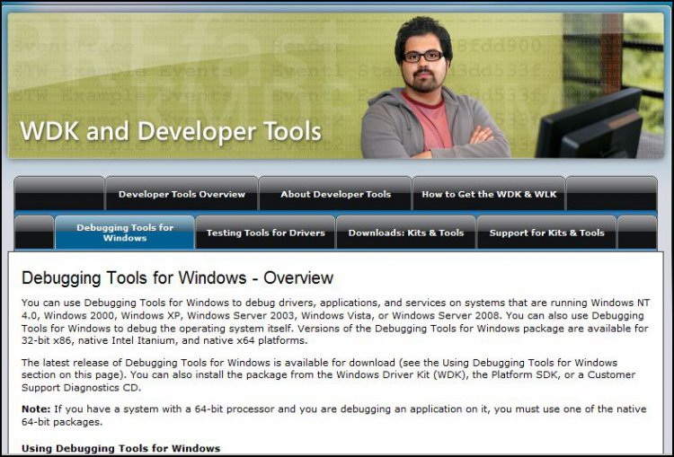Click the developer photo in the banner
674x457 pixels.
[434, 88]
